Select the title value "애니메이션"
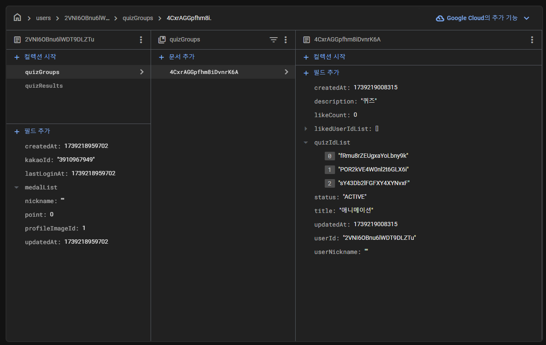The width and height of the screenshot is (546, 345). tap(356, 210)
